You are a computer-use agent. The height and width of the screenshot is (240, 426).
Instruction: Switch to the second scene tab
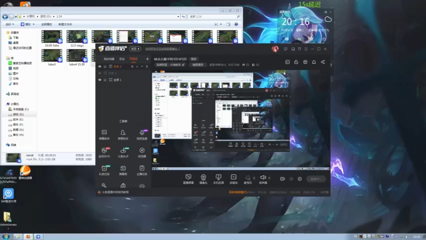[122, 59]
